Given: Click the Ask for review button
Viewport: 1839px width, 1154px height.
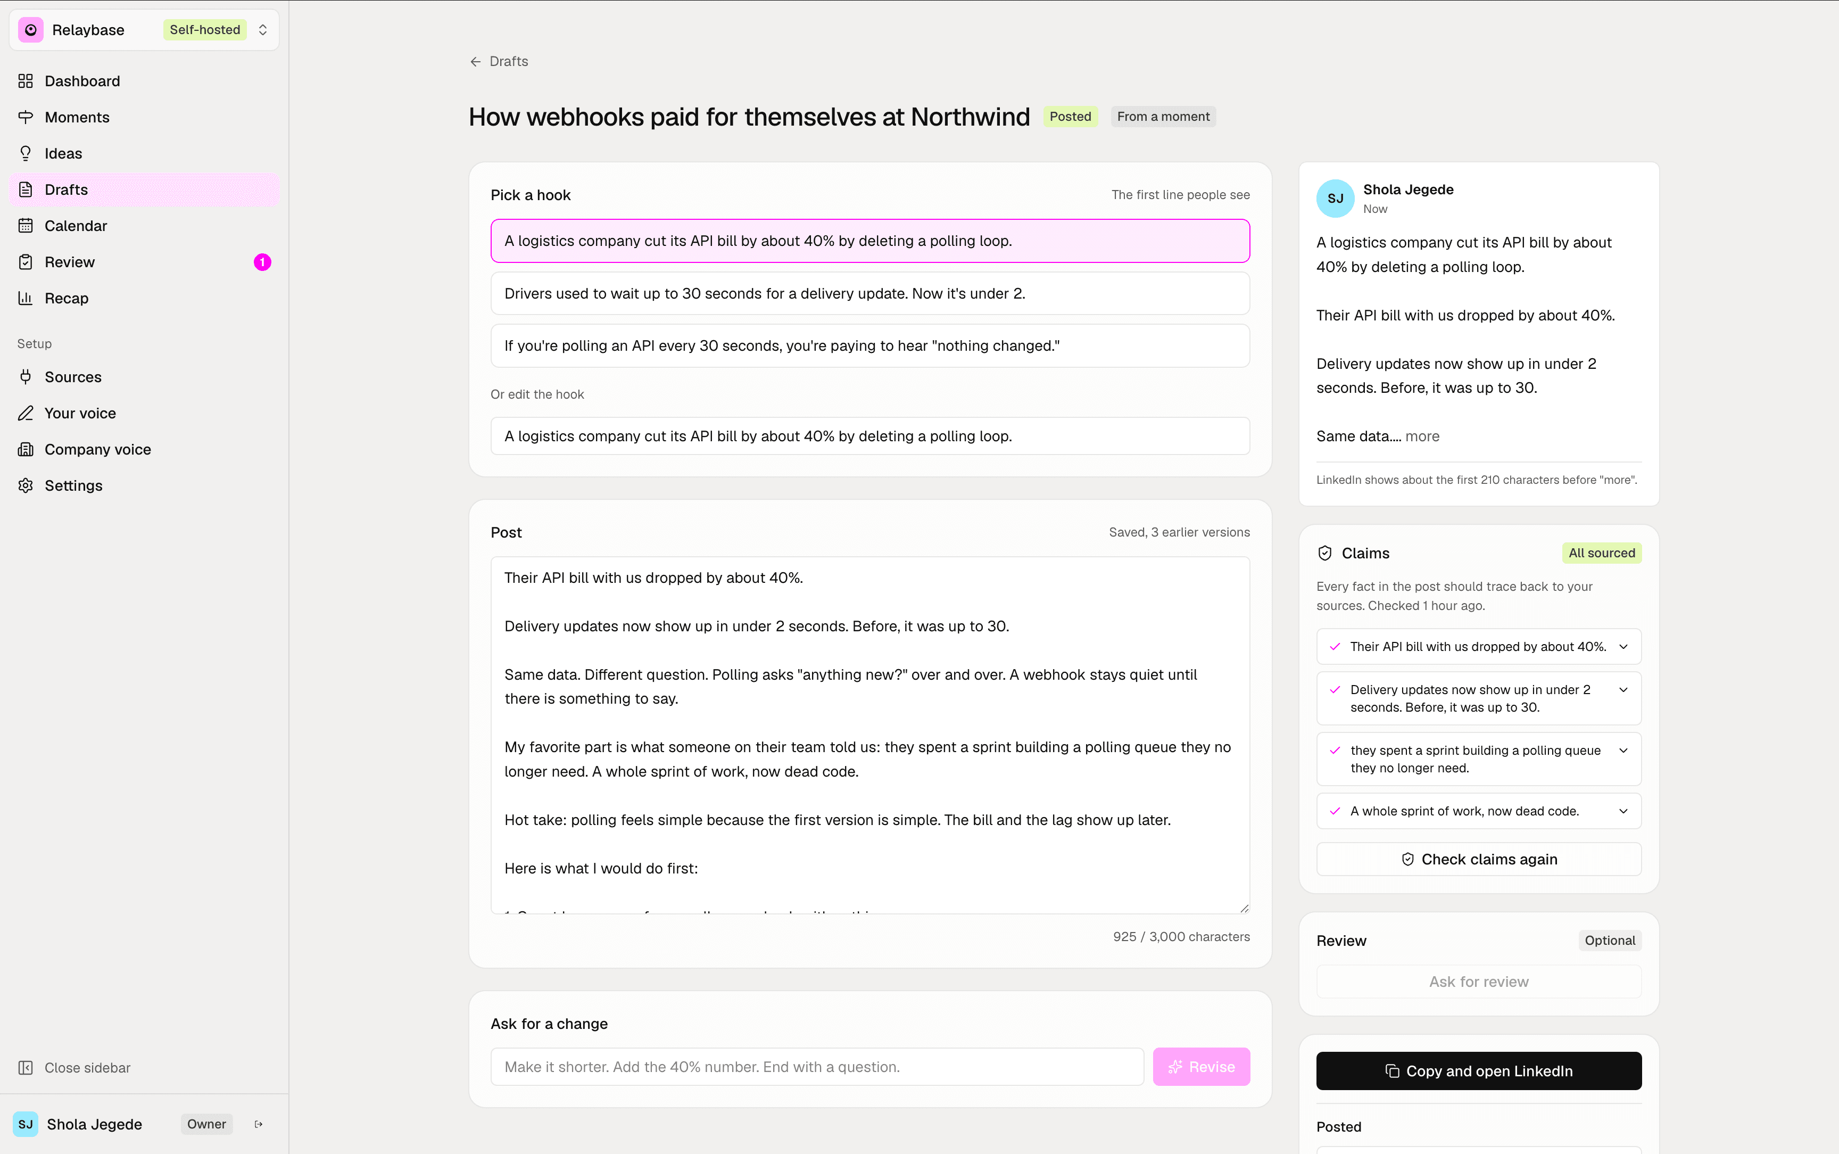Looking at the screenshot, I should (1479, 982).
